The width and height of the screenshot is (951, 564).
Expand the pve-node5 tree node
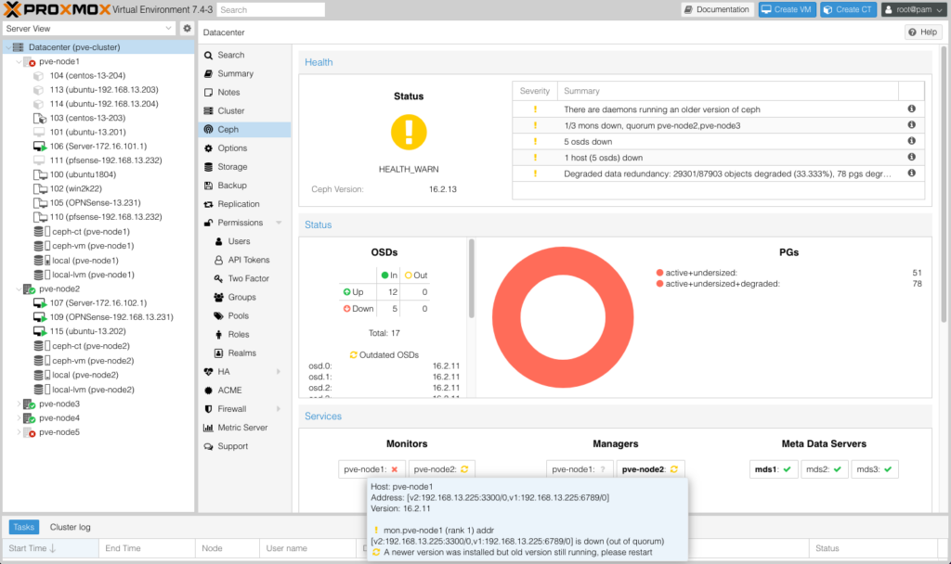(19, 432)
